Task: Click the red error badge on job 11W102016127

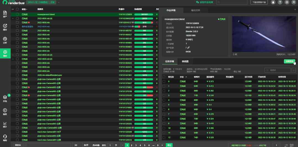Action: pyautogui.click(x=29, y=23)
